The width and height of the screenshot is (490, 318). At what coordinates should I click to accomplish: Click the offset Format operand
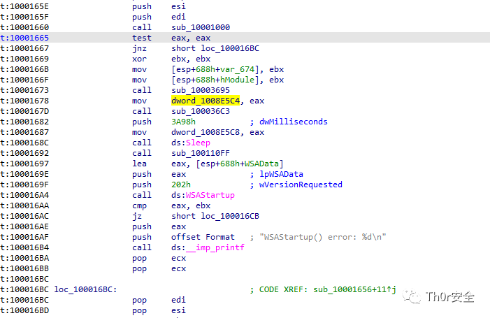click(203, 237)
